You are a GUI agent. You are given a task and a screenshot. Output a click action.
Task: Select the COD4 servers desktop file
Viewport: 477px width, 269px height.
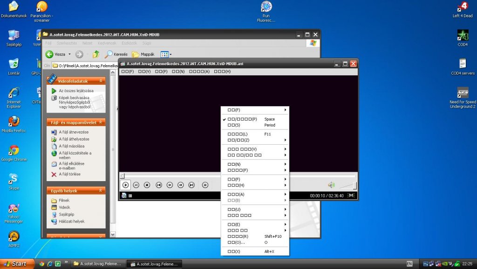coord(463,67)
